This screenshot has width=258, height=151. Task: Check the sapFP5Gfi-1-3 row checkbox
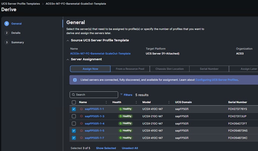click(74, 116)
